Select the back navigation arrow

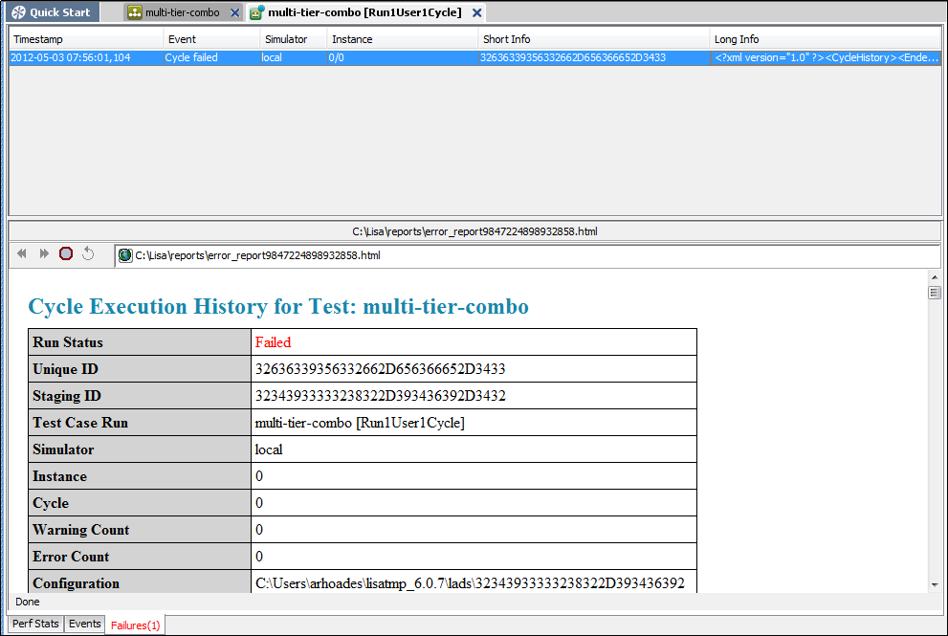pos(21,253)
